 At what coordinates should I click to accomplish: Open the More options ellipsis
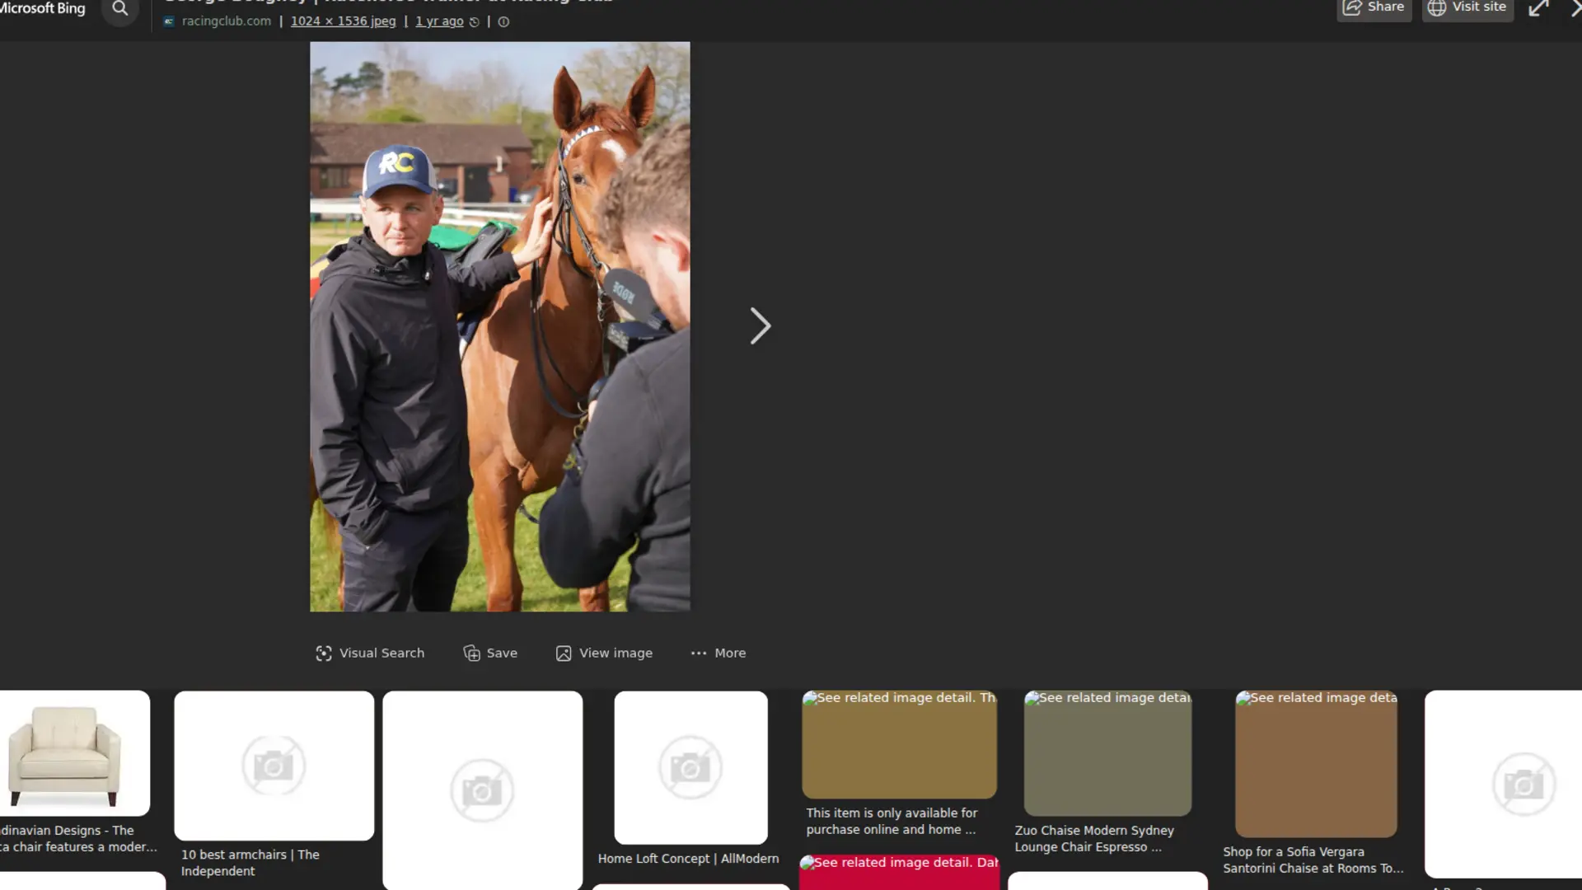(x=718, y=653)
